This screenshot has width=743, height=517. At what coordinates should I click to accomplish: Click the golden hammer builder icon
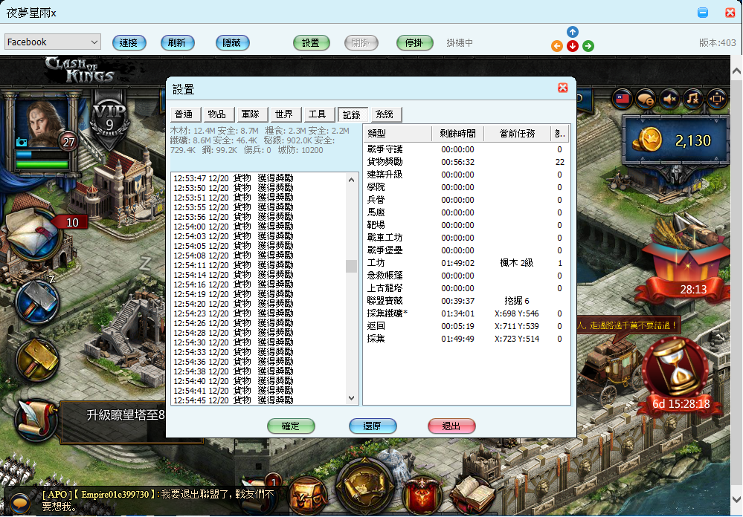point(37,360)
